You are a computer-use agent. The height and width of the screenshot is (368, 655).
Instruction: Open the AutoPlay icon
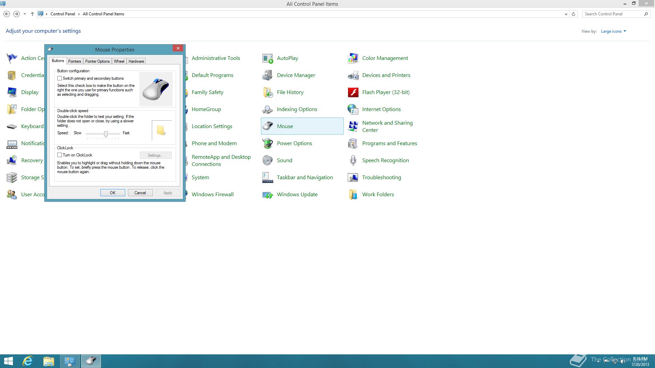point(267,58)
